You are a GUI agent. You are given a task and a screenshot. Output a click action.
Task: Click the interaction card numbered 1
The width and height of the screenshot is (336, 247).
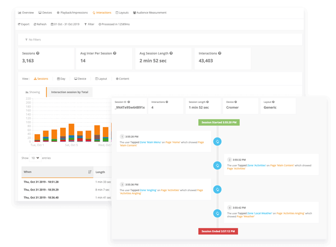164,141
